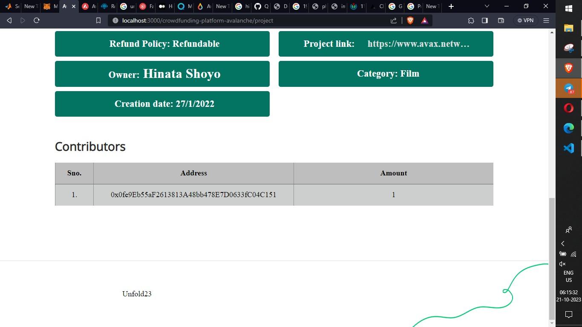The width and height of the screenshot is (582, 327).
Task: Click the Refund Policy: Refundable box
Action: [x=162, y=44]
